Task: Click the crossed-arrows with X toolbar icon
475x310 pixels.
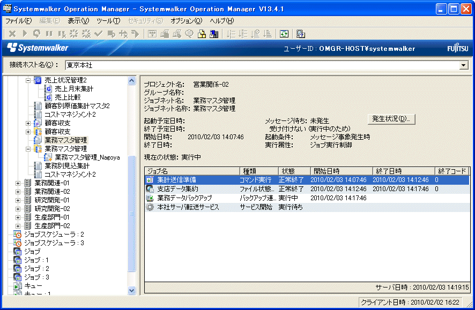Action: click(x=123, y=34)
